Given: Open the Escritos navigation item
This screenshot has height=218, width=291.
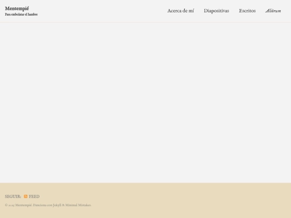Looking at the screenshot, I should point(247,11).
